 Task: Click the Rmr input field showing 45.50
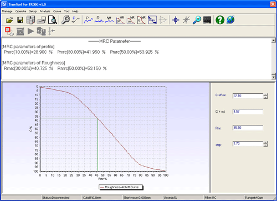(x=248, y=128)
